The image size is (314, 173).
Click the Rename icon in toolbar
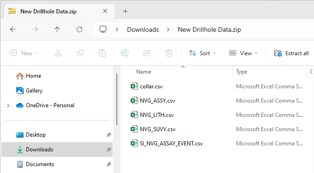click(125, 53)
